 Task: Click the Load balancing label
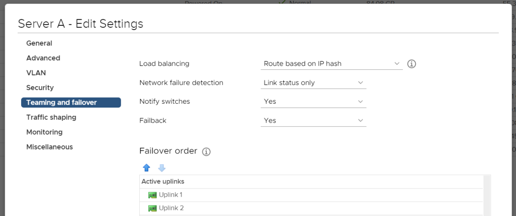tap(164, 64)
